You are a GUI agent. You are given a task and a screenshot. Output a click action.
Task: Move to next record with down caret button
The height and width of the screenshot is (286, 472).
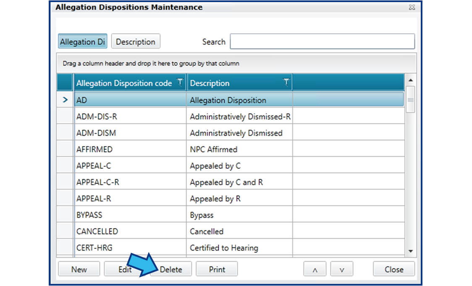[342, 269]
